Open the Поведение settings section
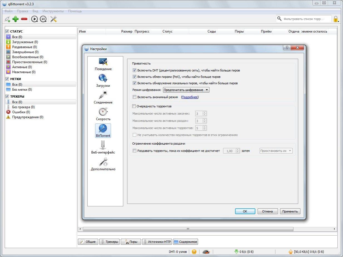The width and height of the screenshot is (343, 257). click(103, 64)
